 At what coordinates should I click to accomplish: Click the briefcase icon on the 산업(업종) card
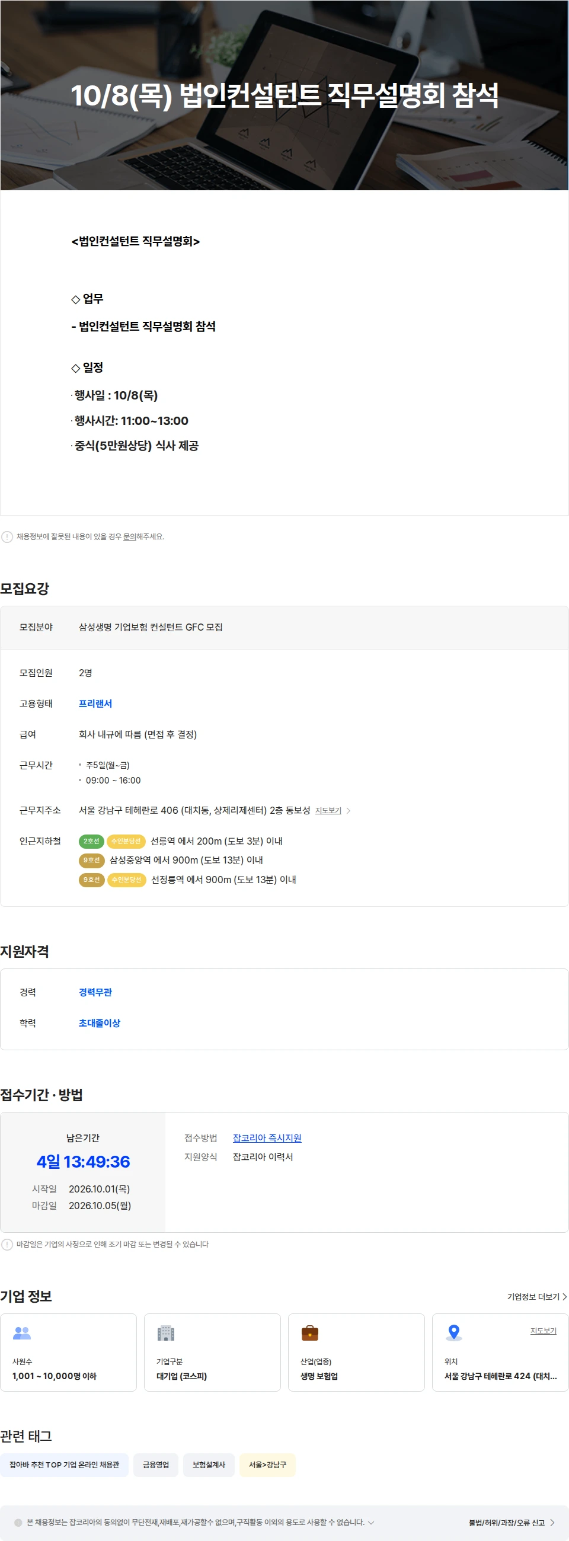(x=310, y=1333)
